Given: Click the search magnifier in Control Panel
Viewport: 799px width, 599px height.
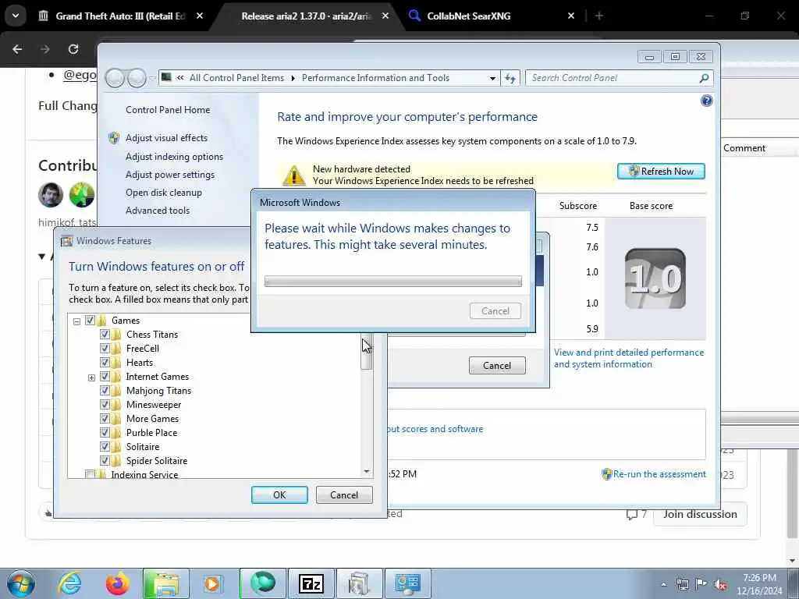Looking at the screenshot, I should click(704, 78).
